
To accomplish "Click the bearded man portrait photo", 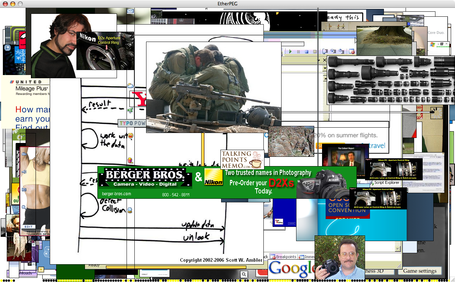I will tap(54, 46).
